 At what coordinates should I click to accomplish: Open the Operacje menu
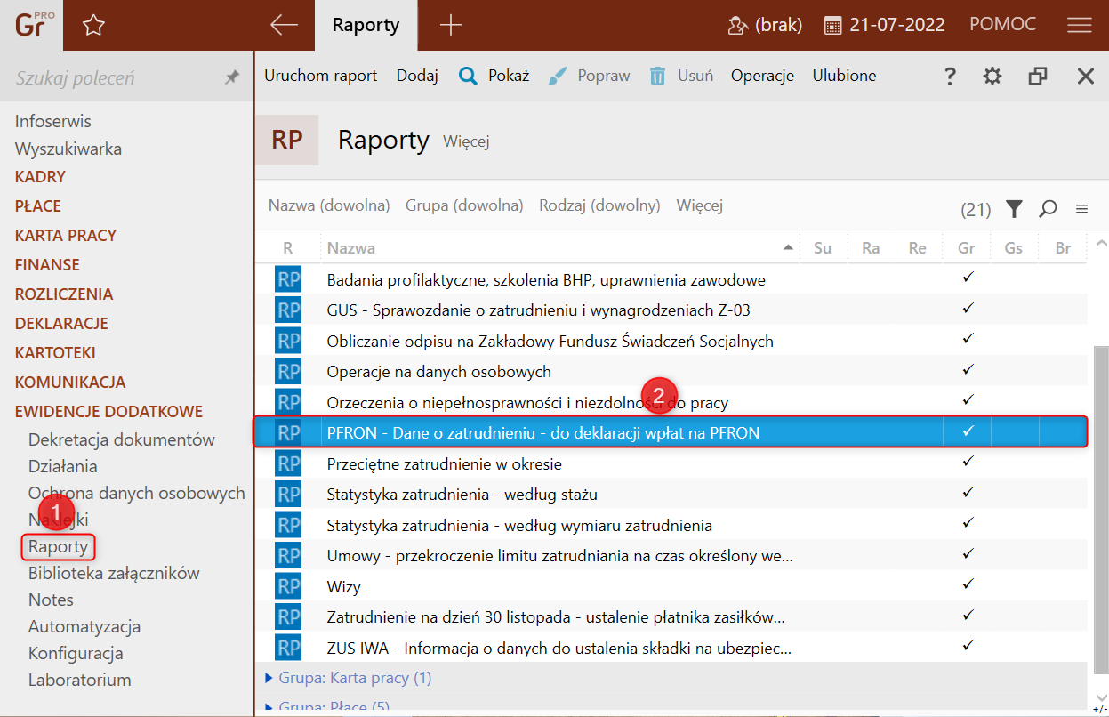pos(762,76)
